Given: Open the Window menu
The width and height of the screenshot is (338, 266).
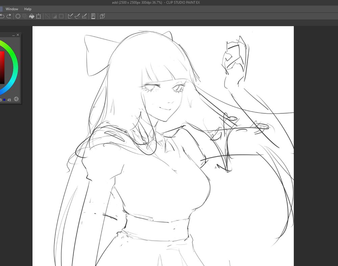Looking at the screenshot, I should coord(12,9).
